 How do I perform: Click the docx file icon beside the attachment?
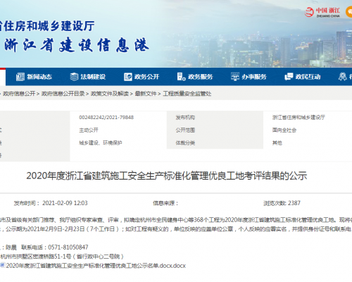point(3,265)
